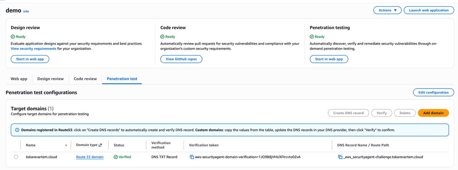Select the tokarevartem.cloud row radio button

[x=16, y=157]
